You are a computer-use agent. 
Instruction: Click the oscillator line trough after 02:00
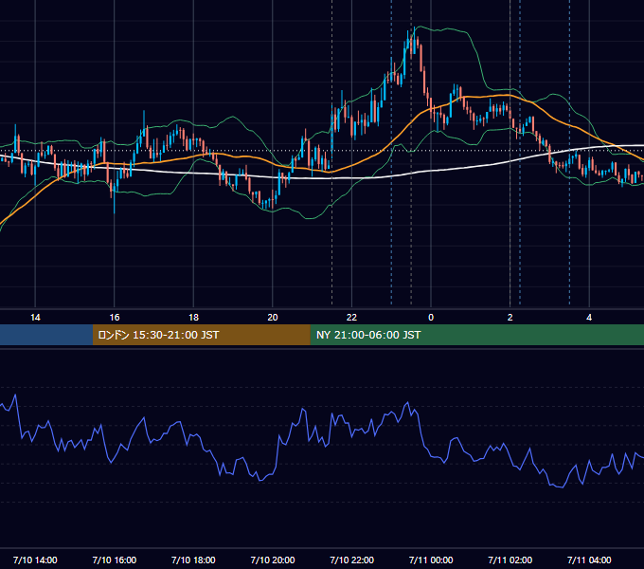coord(562,487)
